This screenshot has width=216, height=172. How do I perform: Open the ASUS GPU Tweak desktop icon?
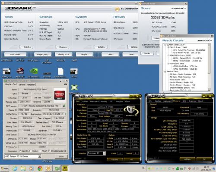pos(20,71)
